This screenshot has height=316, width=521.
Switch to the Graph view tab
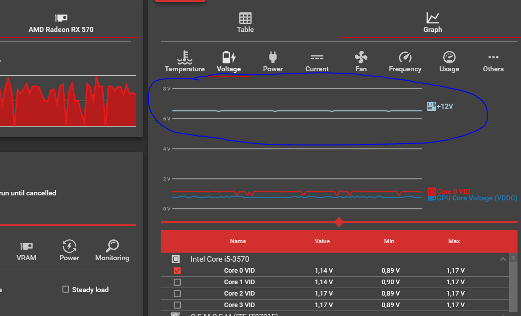coord(433,22)
